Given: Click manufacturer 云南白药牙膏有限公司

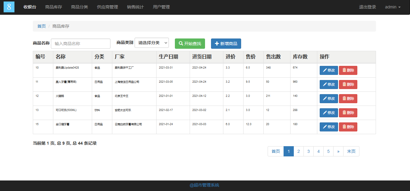Looking at the screenshot, I should [128, 124].
